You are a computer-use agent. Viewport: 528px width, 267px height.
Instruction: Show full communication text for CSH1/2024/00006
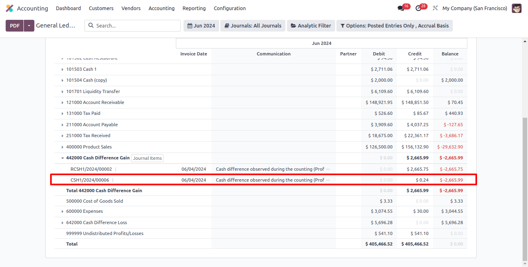328,180
